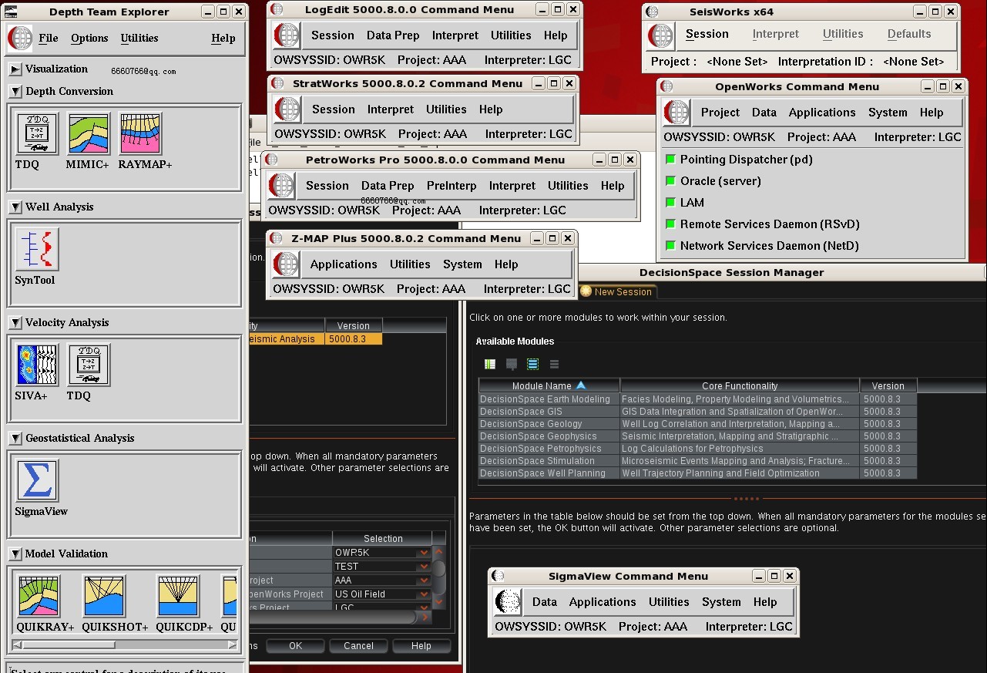Image resolution: width=987 pixels, height=673 pixels.
Task: Collapse the Velocity Analysis section
Action: 15,323
